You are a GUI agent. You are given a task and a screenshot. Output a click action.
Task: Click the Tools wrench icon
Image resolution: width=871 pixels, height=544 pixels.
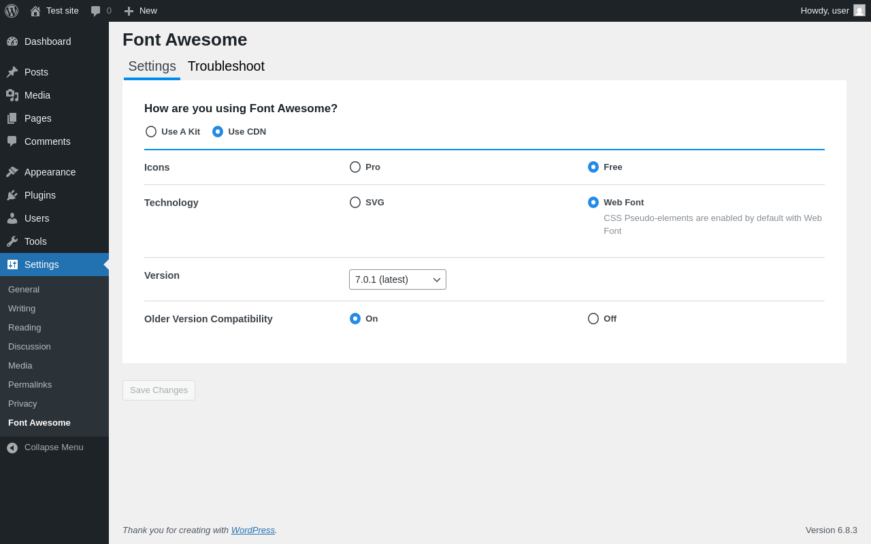(x=12, y=241)
